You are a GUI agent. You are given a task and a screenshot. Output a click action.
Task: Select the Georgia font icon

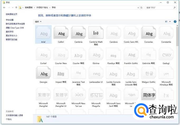click(x=43, y=73)
